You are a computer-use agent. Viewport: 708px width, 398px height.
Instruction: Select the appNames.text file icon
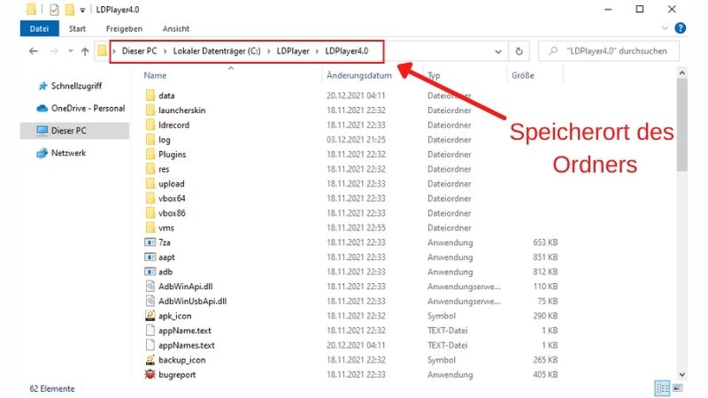pyautogui.click(x=150, y=345)
